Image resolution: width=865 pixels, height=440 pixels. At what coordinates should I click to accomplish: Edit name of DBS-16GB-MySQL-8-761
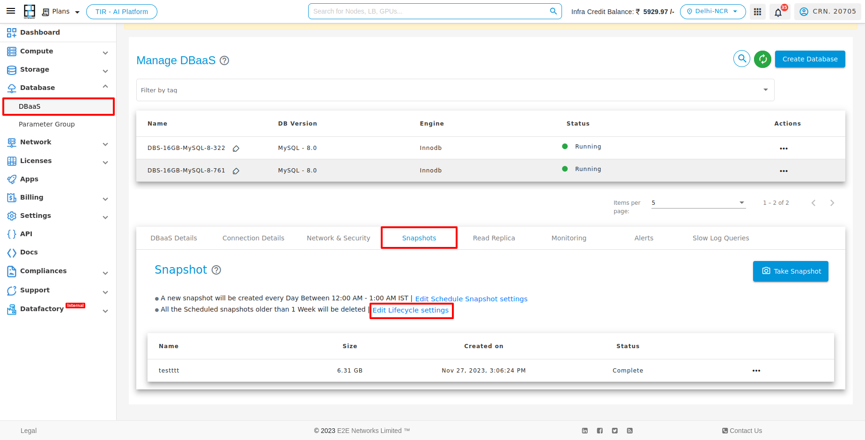[236, 171]
